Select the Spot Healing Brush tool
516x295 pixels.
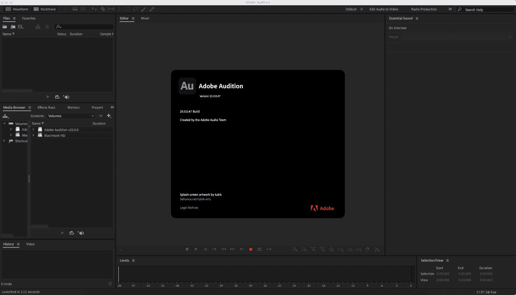tap(152, 9)
